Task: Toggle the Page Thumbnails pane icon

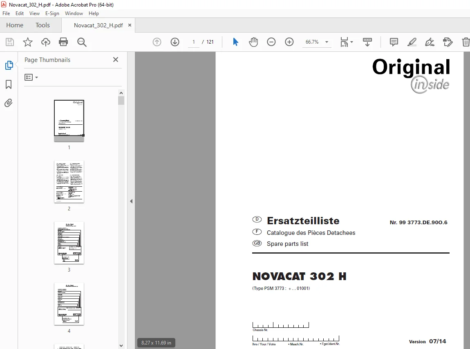Action: tap(9, 65)
